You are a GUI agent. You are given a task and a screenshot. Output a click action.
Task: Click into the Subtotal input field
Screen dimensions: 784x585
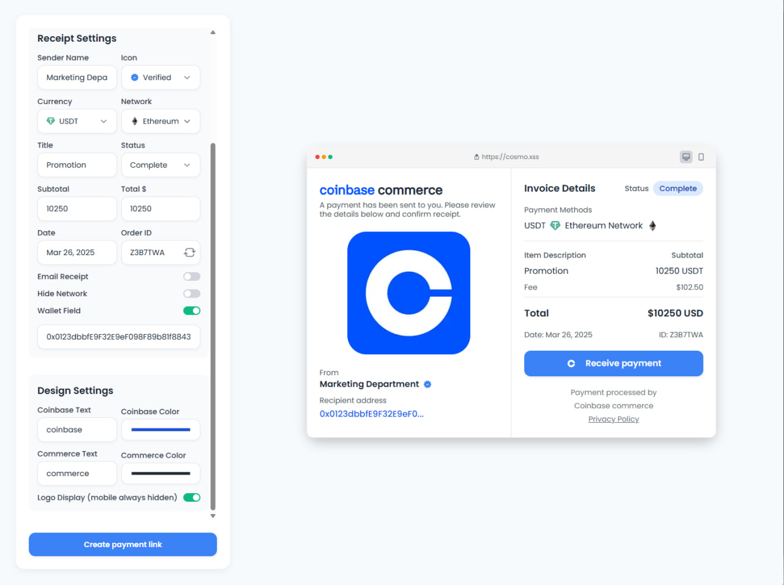tap(77, 209)
